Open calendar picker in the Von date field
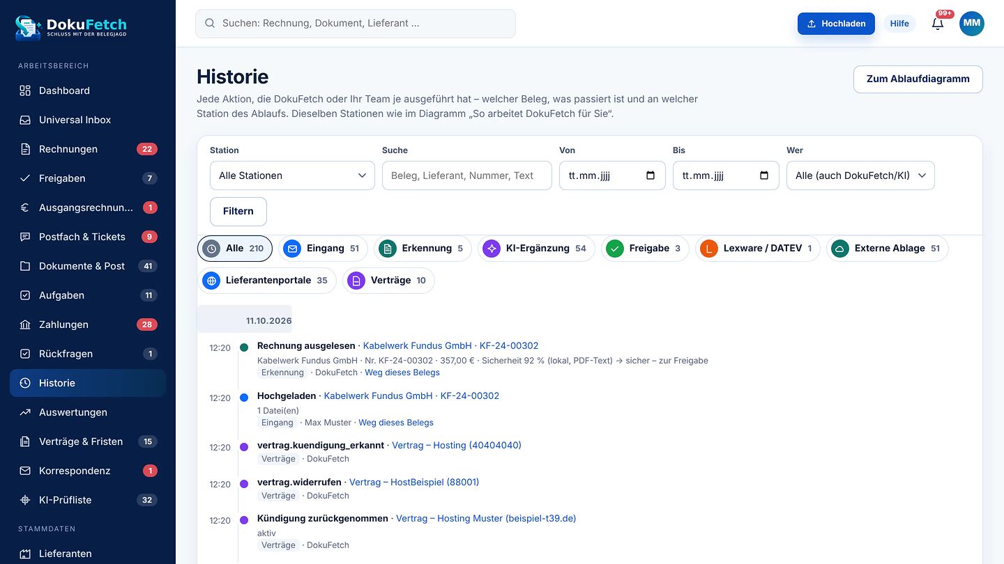 click(x=651, y=175)
